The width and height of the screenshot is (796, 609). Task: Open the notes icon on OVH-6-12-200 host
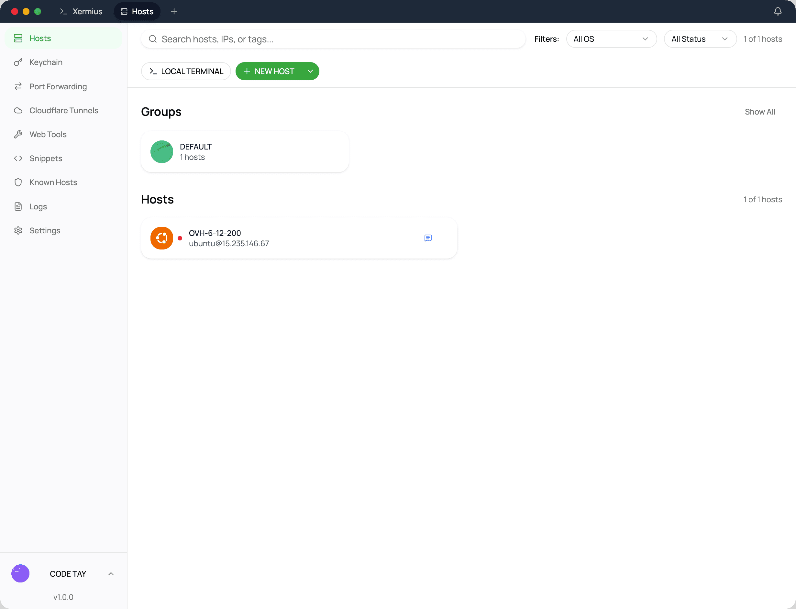click(428, 238)
